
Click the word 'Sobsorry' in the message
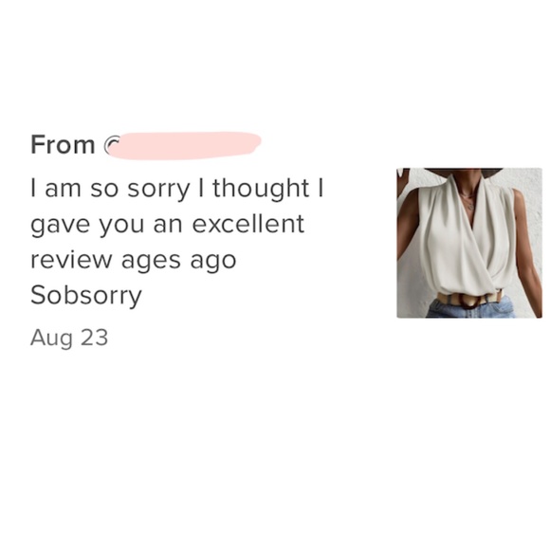click(x=86, y=296)
